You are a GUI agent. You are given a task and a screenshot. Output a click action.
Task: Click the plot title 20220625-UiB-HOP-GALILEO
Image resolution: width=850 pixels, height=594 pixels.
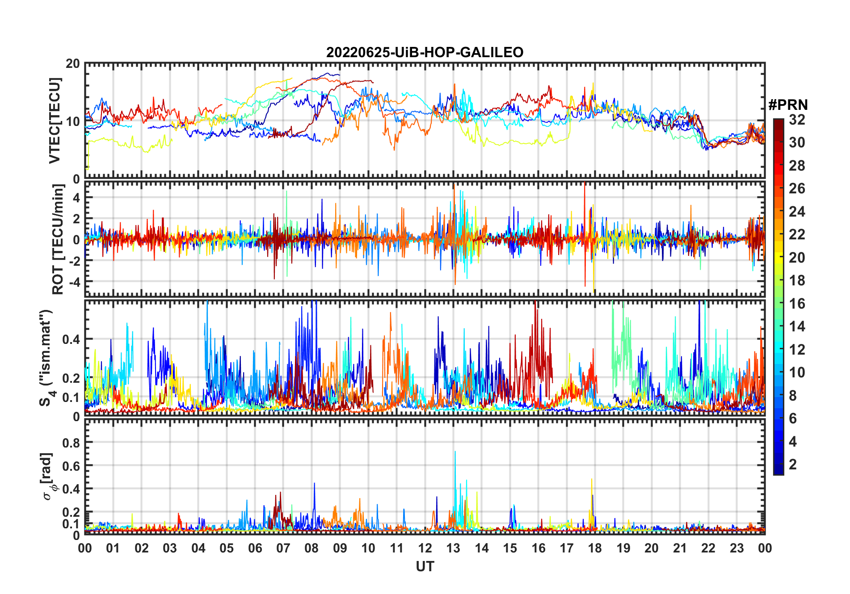point(425,52)
